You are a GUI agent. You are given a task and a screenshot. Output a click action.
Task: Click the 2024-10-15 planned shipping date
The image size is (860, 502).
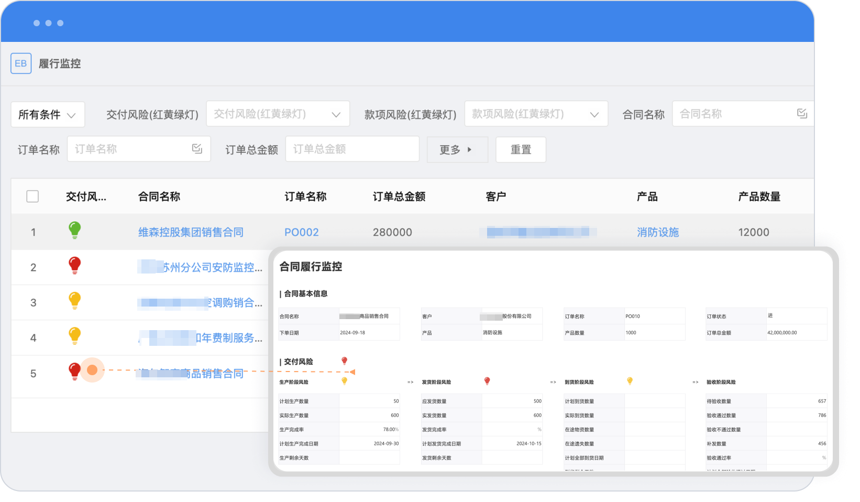(x=529, y=443)
